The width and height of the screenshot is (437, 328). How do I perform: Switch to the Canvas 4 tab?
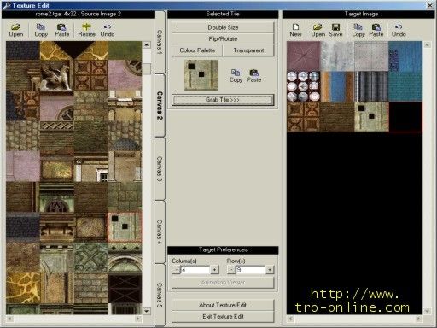pyautogui.click(x=160, y=231)
